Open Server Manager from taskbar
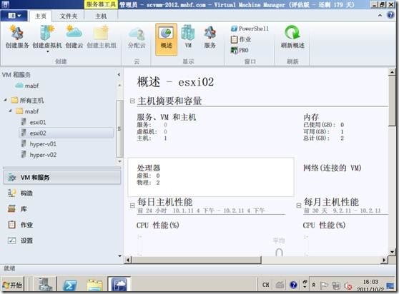Screen dimensions: 399x294 pos(46,285)
